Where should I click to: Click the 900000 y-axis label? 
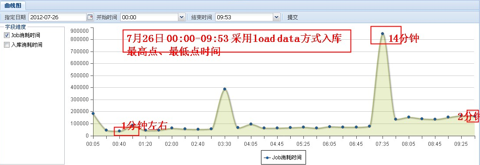click(x=79, y=31)
